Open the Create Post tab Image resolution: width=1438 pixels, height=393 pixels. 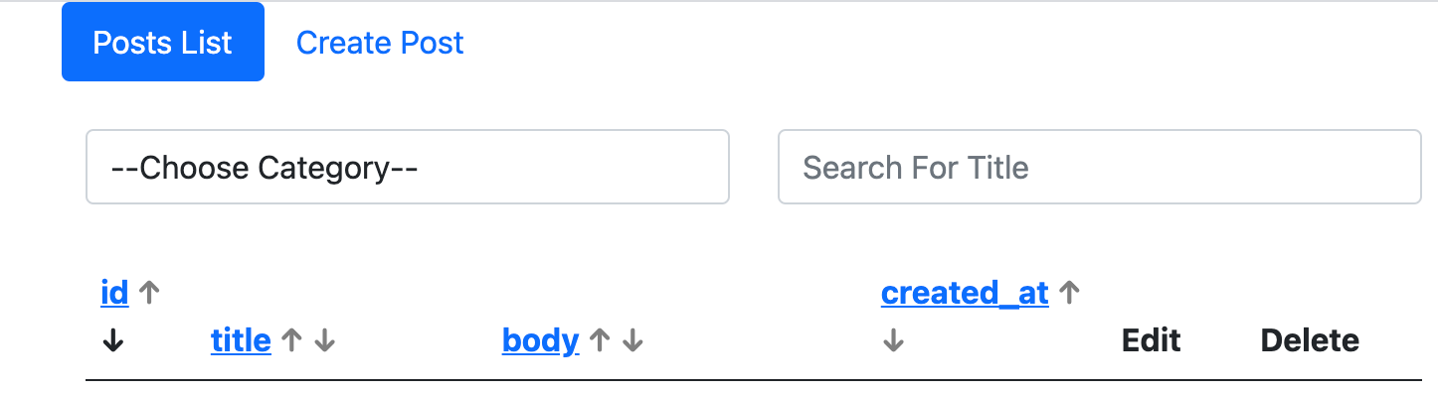click(x=380, y=42)
